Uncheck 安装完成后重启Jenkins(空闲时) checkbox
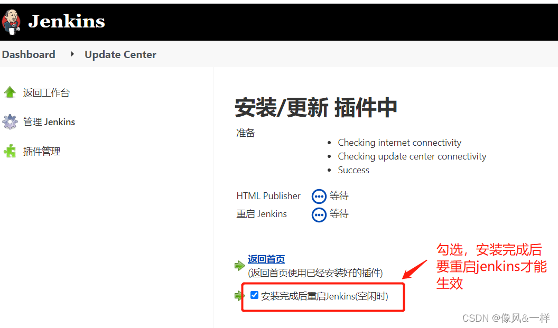 (254, 295)
